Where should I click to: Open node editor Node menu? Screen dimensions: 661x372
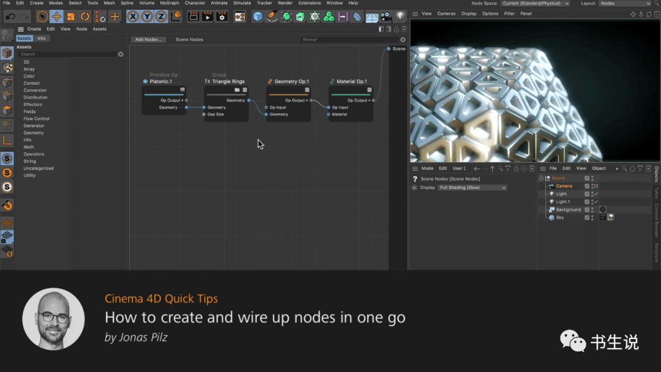coord(82,29)
